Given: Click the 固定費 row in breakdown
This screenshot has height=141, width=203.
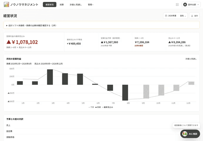Looking at the screenshot, I should coord(101,131).
